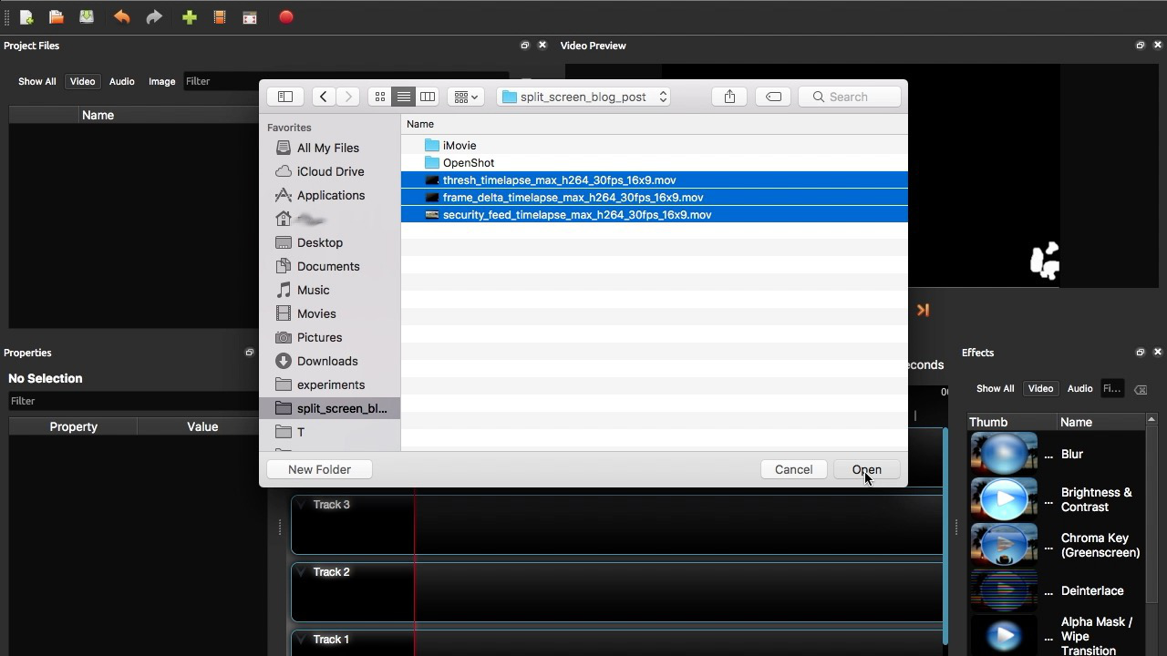Open the split_screen_blog_post folder dropdown

(583, 97)
